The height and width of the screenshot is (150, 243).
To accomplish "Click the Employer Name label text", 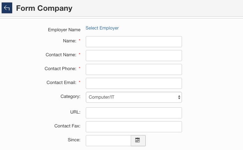I will pos(64,30).
